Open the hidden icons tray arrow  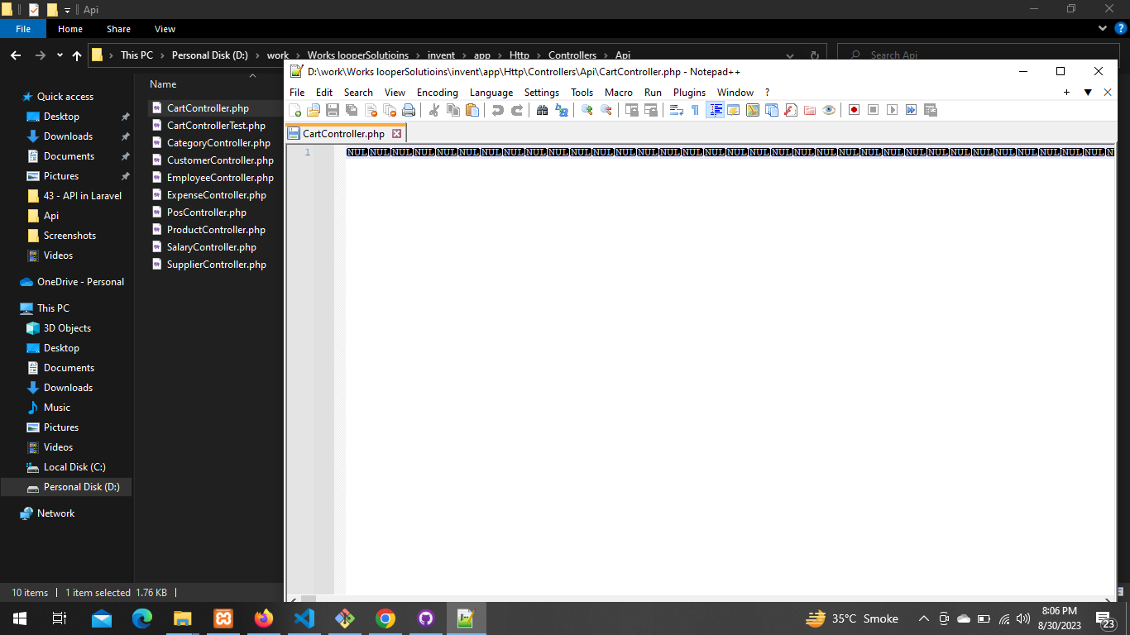coord(924,618)
